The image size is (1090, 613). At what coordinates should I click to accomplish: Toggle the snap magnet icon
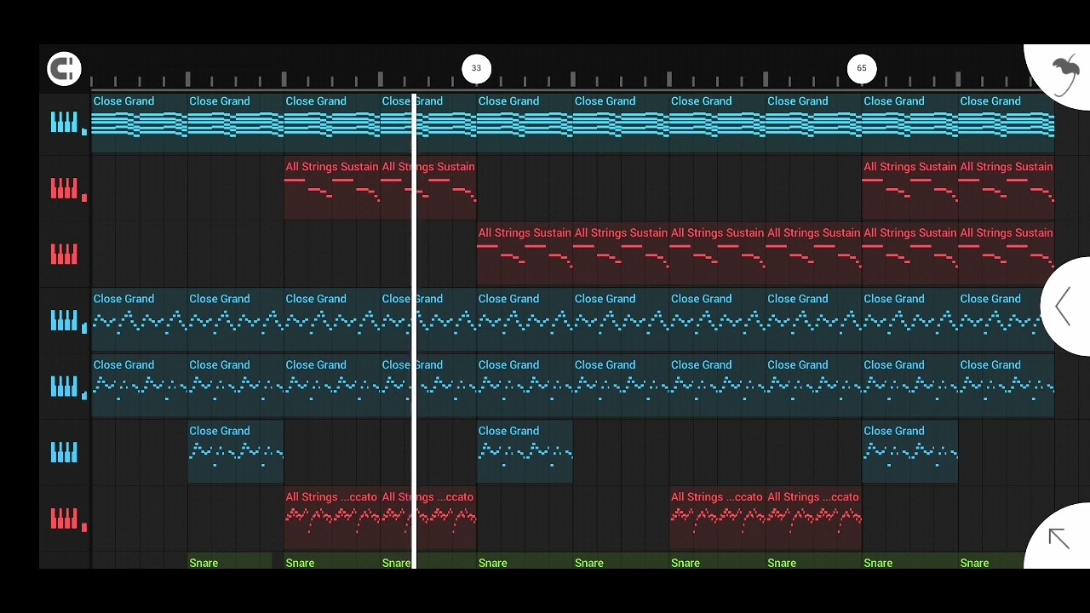[x=64, y=69]
